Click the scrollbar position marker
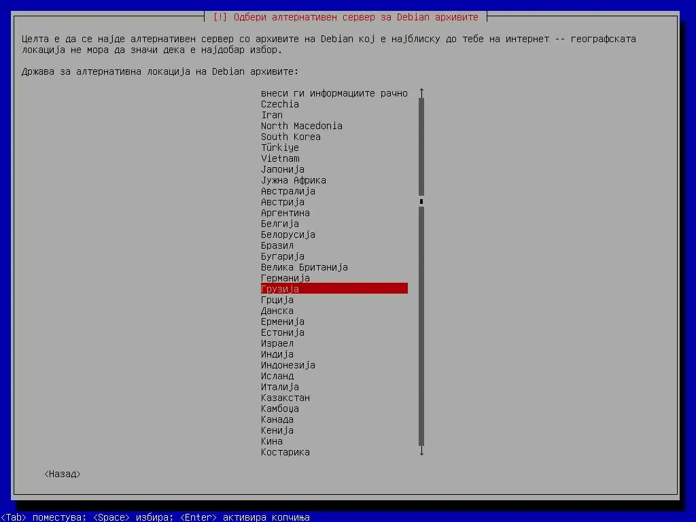The width and height of the screenshot is (696, 522). pyautogui.click(x=421, y=201)
